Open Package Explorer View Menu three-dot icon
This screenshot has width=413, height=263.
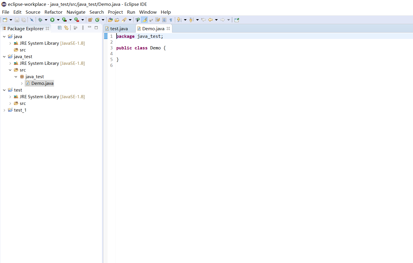pyautogui.click(x=83, y=28)
